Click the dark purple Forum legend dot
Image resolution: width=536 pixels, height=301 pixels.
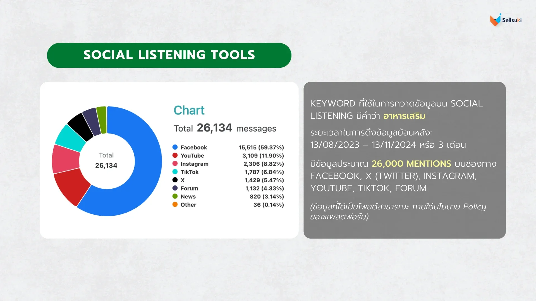click(x=175, y=188)
